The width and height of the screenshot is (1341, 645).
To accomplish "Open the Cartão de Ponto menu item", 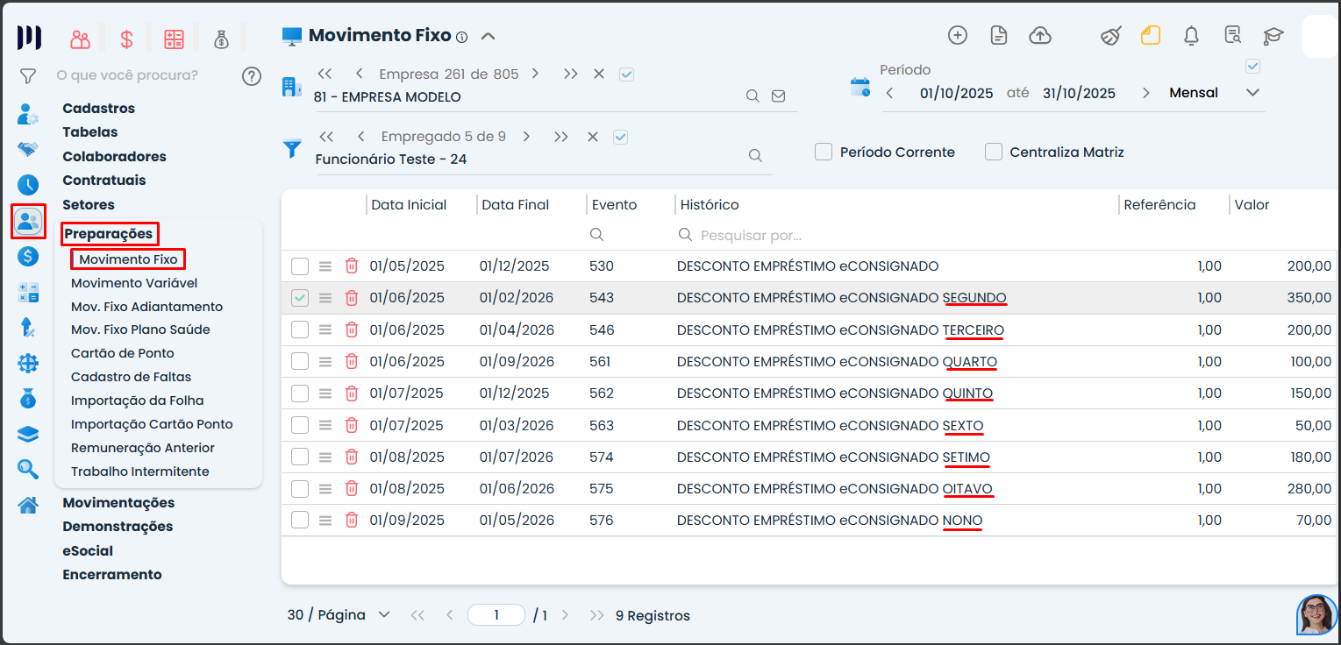I will (x=123, y=353).
